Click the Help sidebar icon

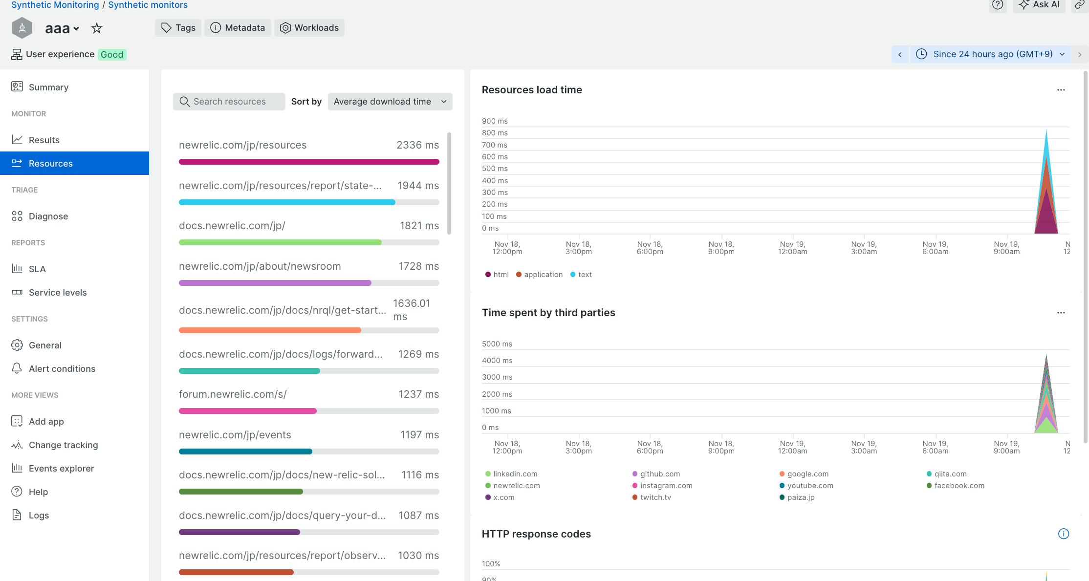coord(17,492)
